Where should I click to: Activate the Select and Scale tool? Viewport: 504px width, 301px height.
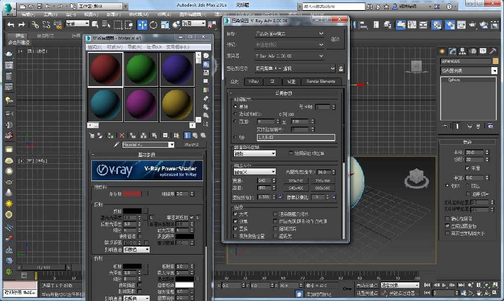[165, 25]
